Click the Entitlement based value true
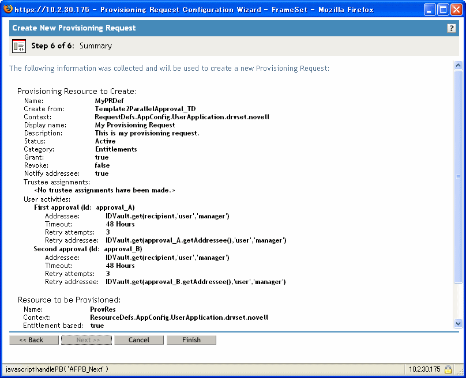The height and width of the screenshot is (378, 466). pyautogui.click(x=97, y=326)
